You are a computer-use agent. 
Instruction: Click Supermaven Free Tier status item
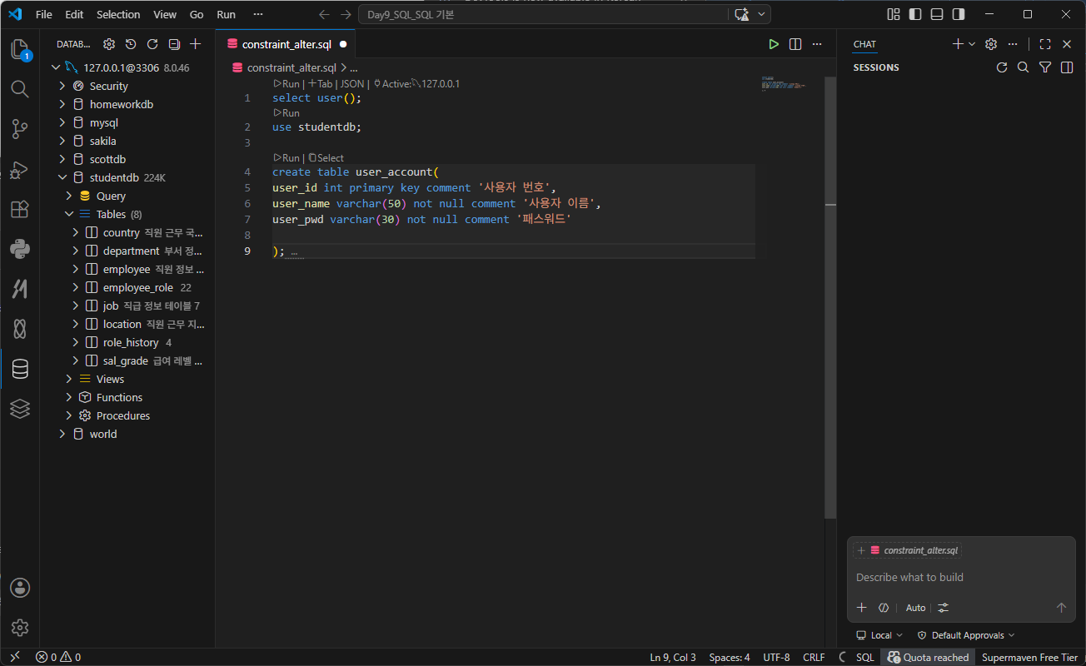pos(1029,658)
